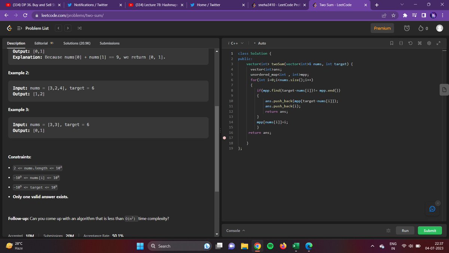The height and width of the screenshot is (253, 449).
Task: Open the editor settings gear
Action: click(429, 43)
